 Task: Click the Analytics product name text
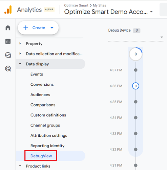click(x=29, y=10)
